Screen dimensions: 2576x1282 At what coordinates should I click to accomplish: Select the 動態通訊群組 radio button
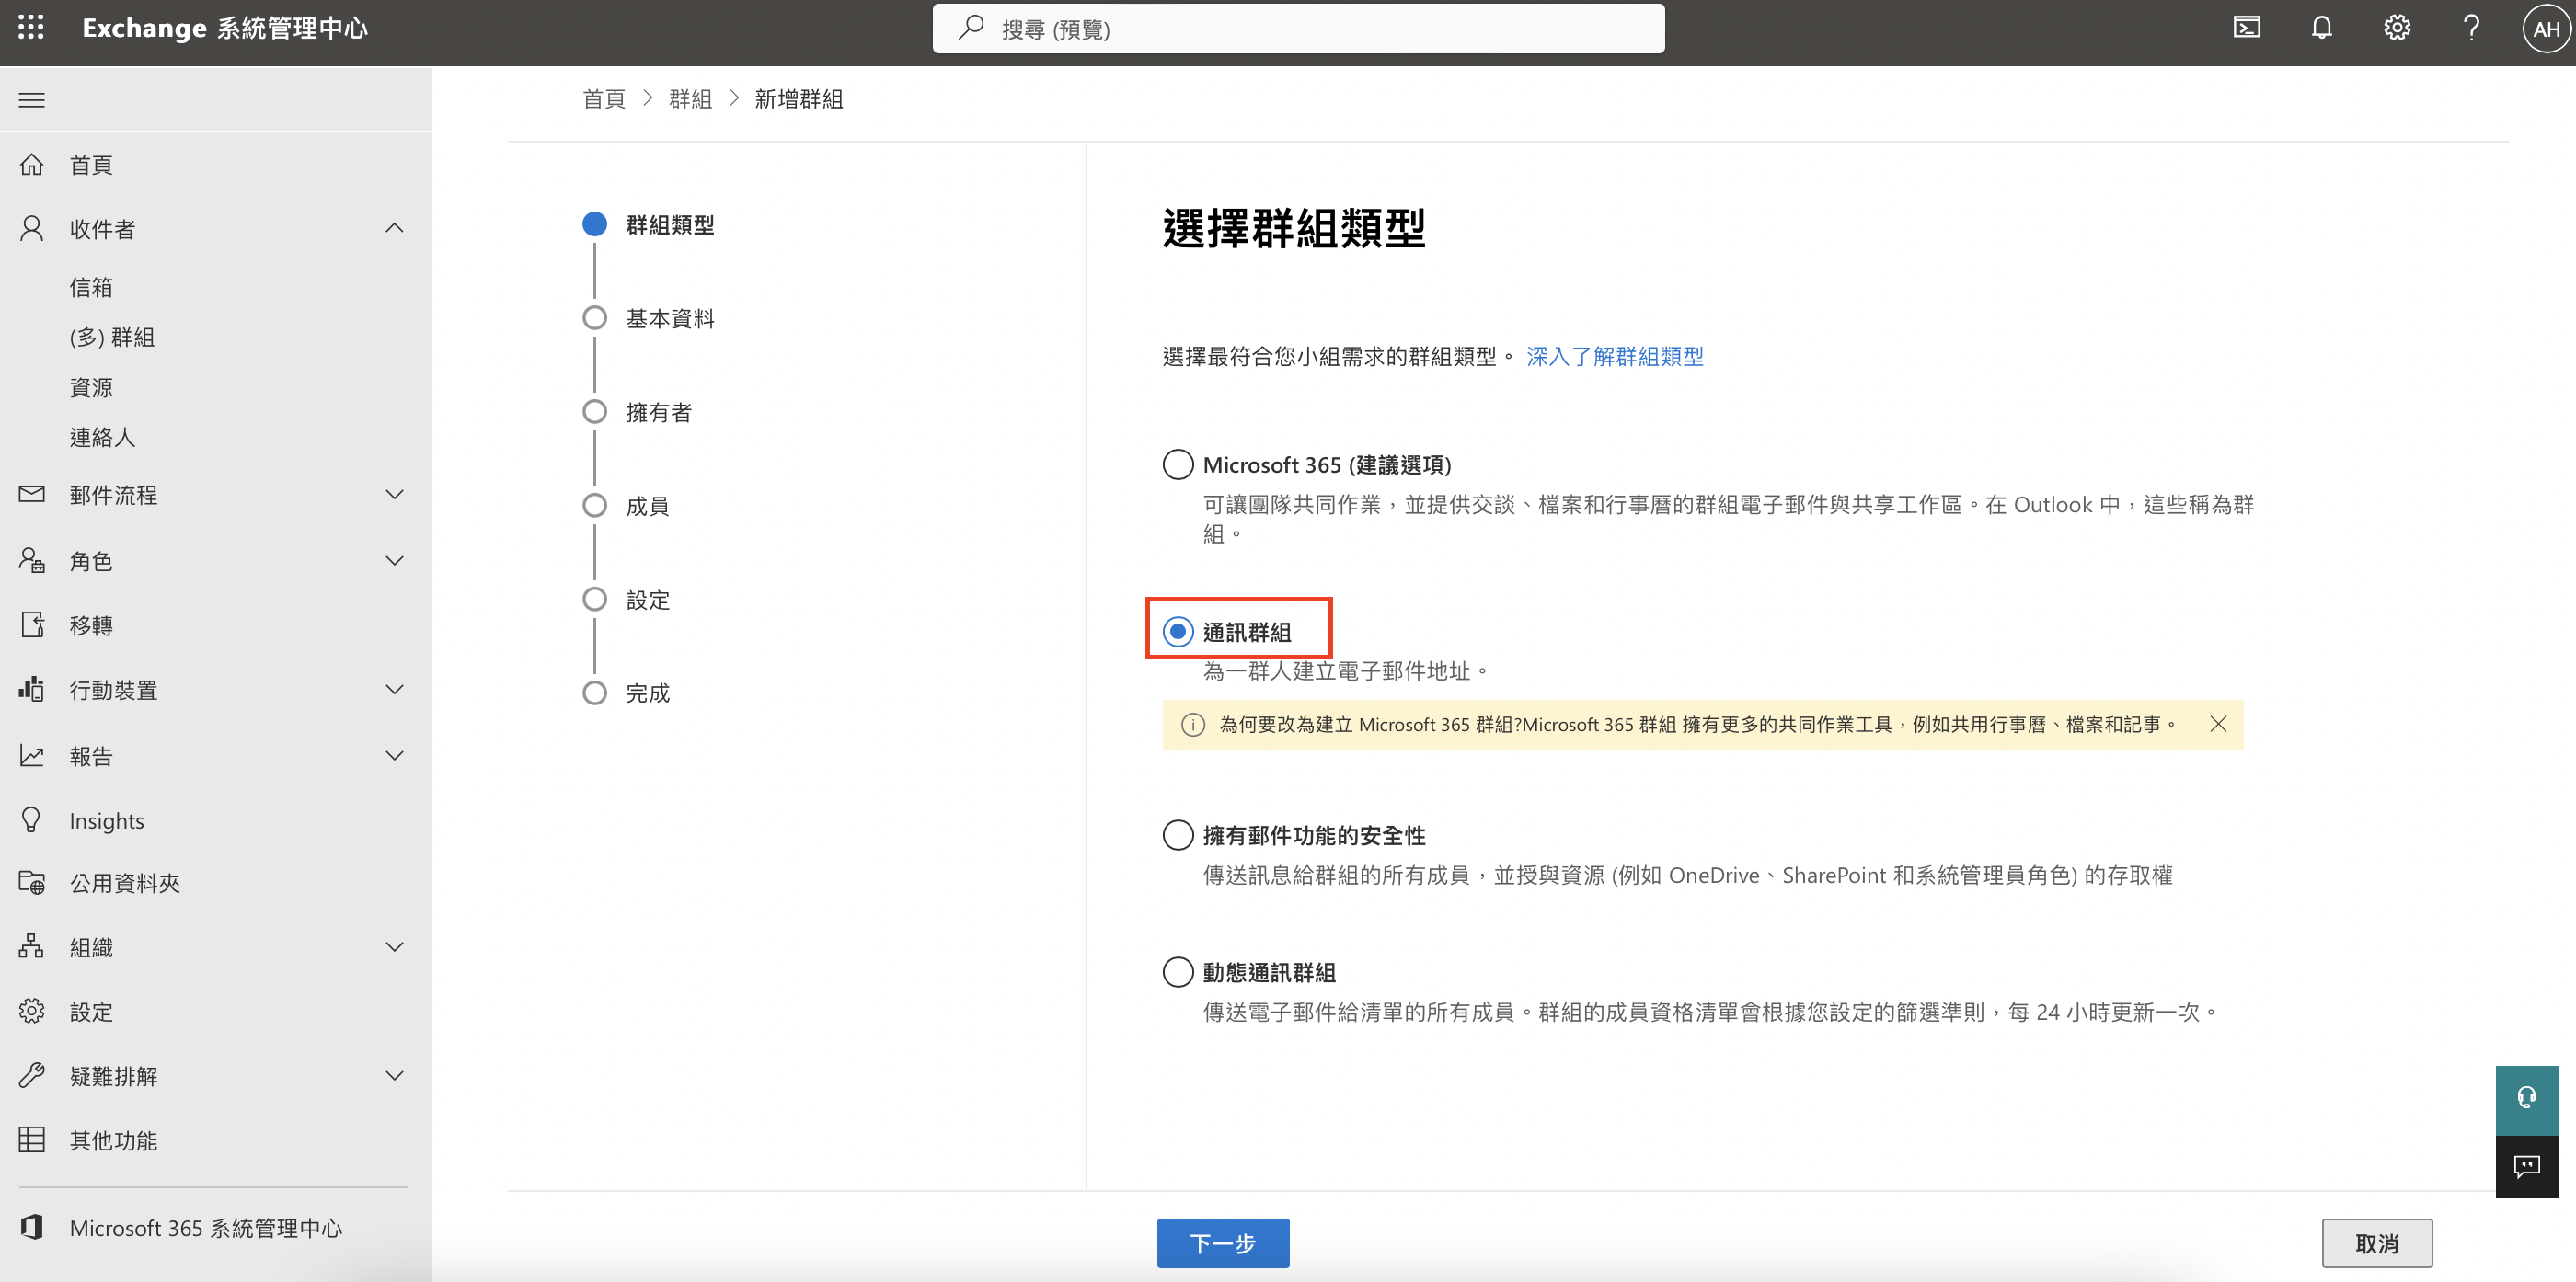(1178, 972)
